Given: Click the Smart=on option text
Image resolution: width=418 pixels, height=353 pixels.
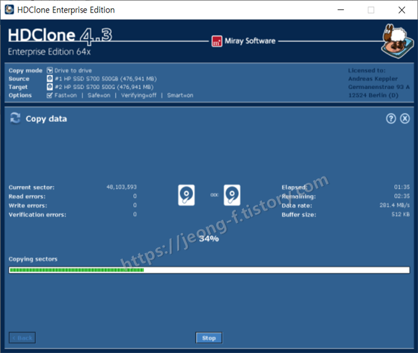Looking at the screenshot, I should (x=180, y=95).
